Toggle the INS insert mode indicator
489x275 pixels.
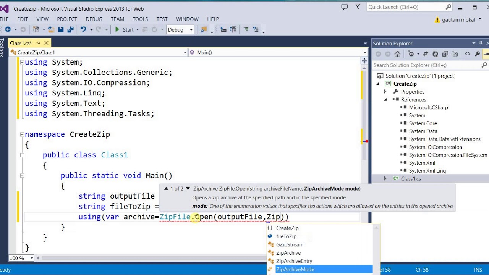pos(478,270)
